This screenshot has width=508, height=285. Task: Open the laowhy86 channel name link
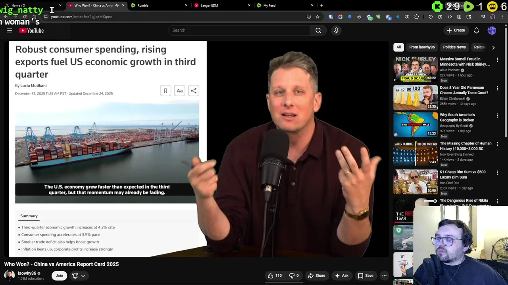tap(27, 273)
